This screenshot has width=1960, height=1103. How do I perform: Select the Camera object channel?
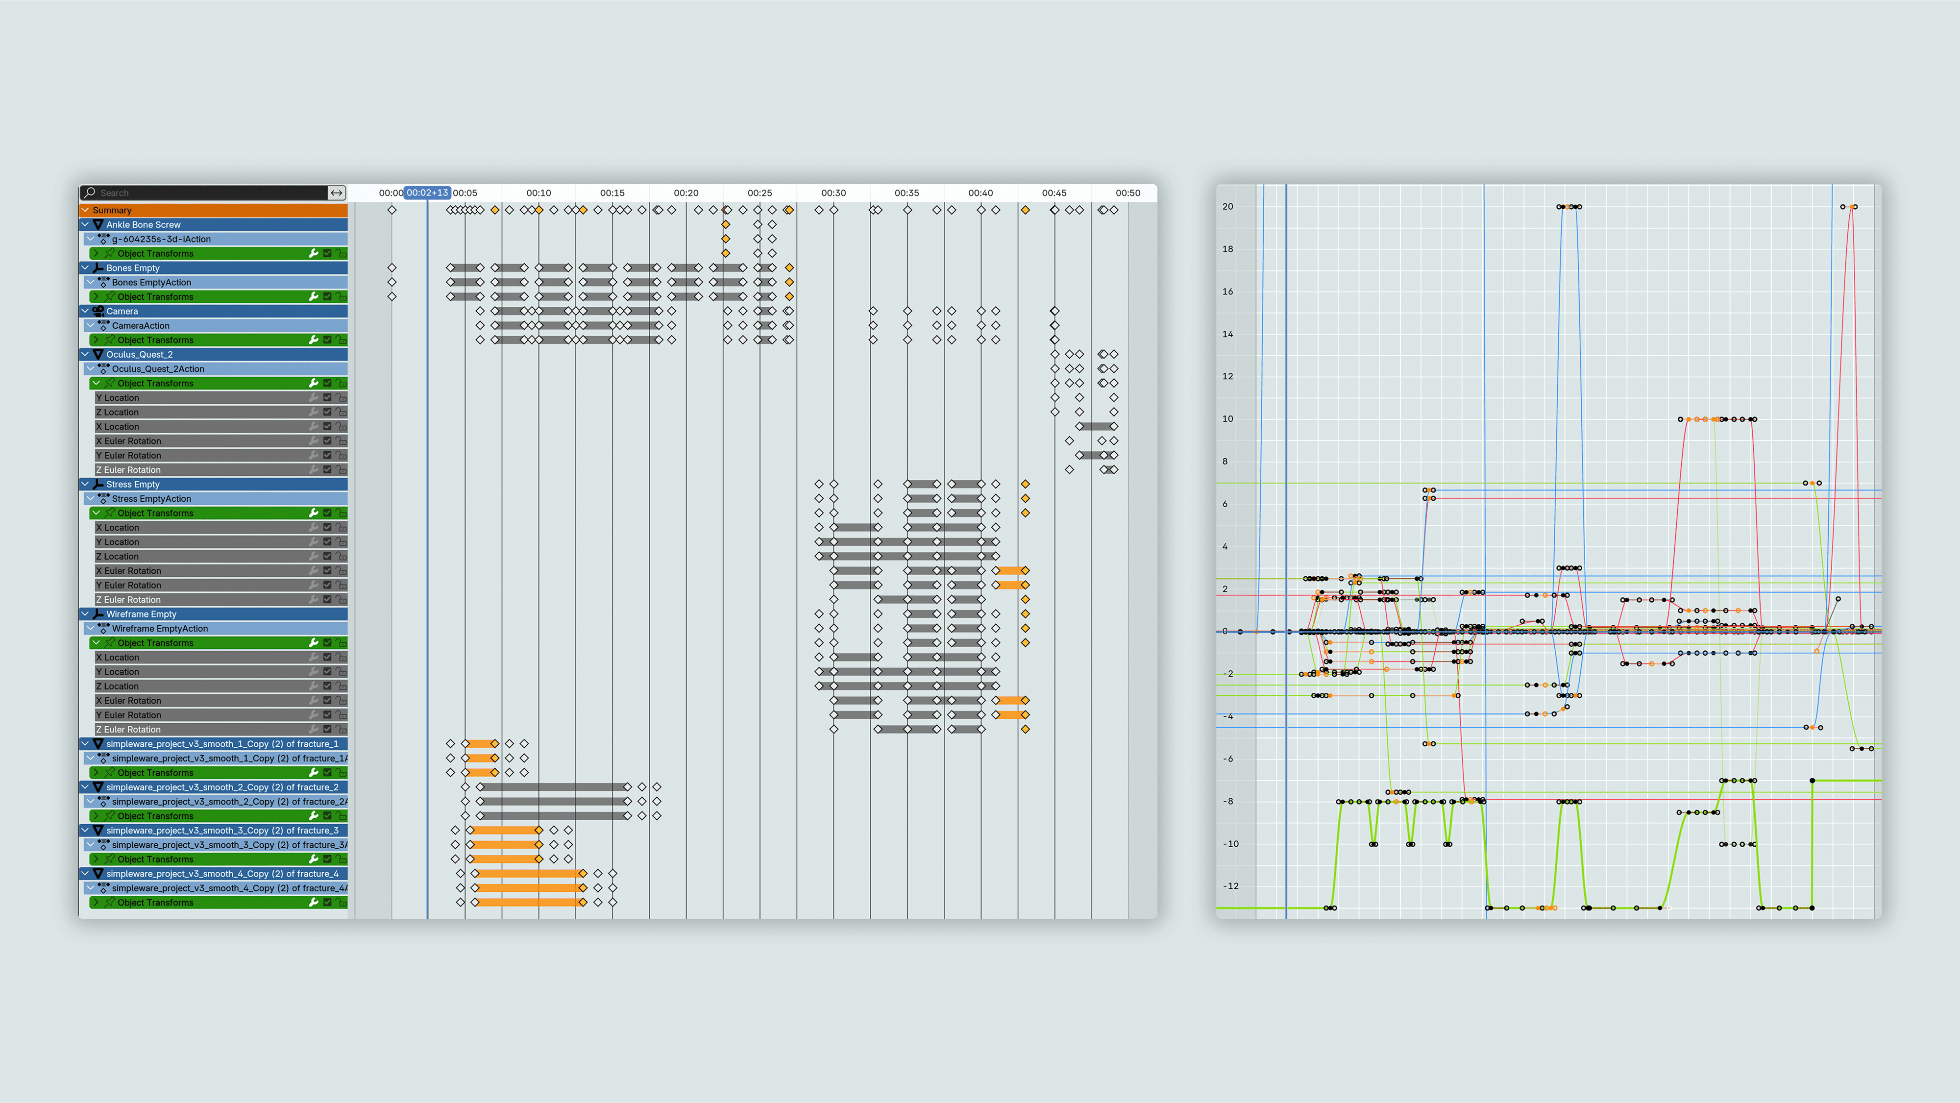tap(213, 311)
